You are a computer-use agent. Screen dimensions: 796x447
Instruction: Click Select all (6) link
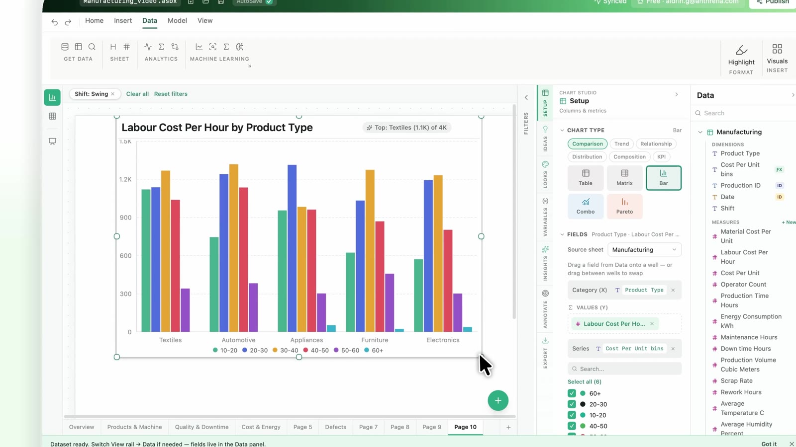(x=585, y=382)
